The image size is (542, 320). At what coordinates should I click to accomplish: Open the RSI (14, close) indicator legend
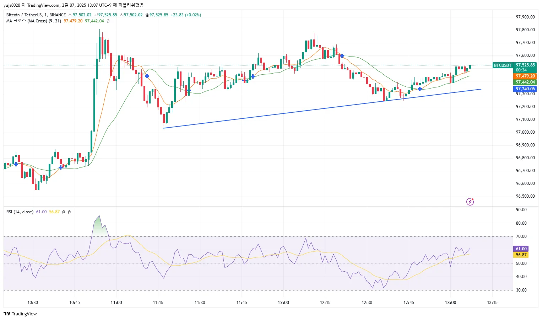[x=20, y=212]
